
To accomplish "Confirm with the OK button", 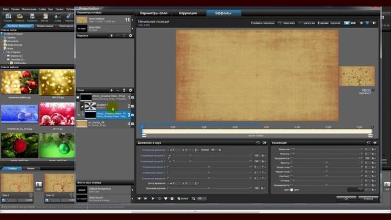I will point(346,199).
